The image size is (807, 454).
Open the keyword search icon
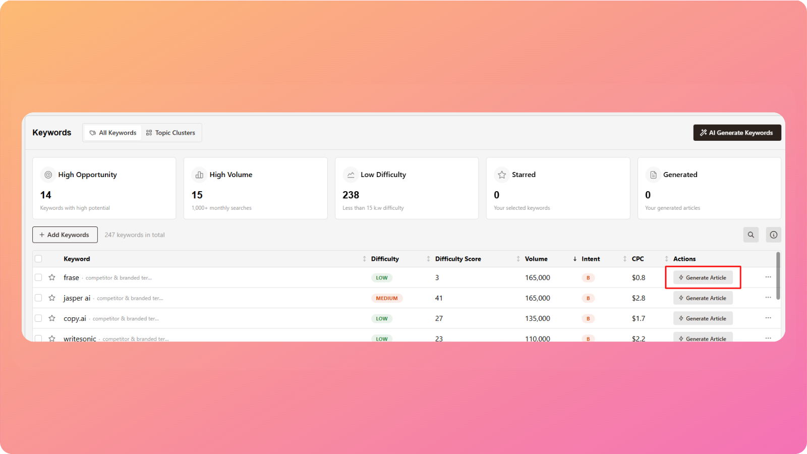751,235
